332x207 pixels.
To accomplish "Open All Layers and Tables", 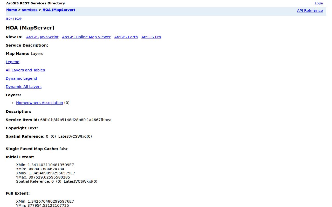I will coord(25,70).
